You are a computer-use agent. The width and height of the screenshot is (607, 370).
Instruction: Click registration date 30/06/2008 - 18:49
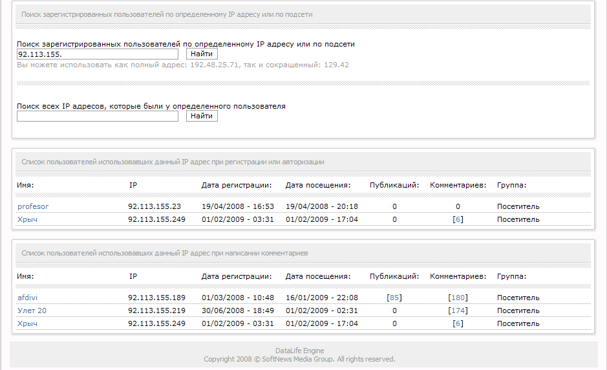pyautogui.click(x=238, y=310)
